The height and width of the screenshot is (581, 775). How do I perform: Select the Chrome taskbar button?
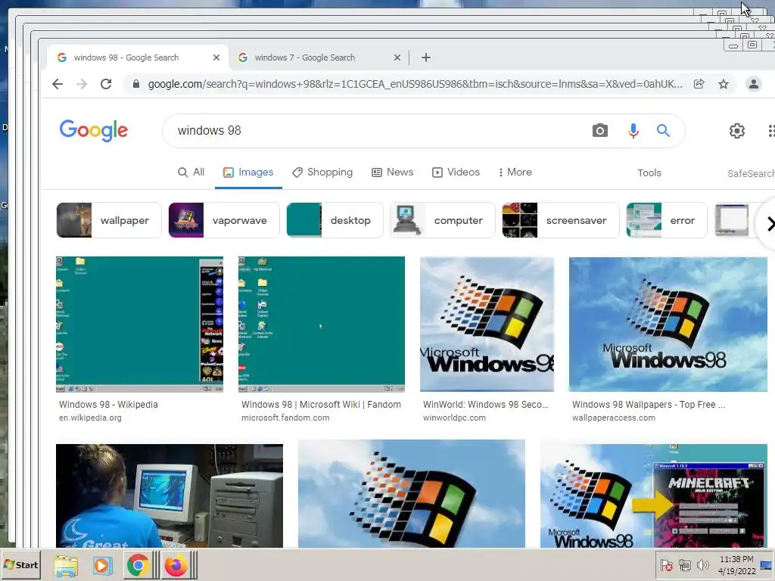tap(138, 566)
